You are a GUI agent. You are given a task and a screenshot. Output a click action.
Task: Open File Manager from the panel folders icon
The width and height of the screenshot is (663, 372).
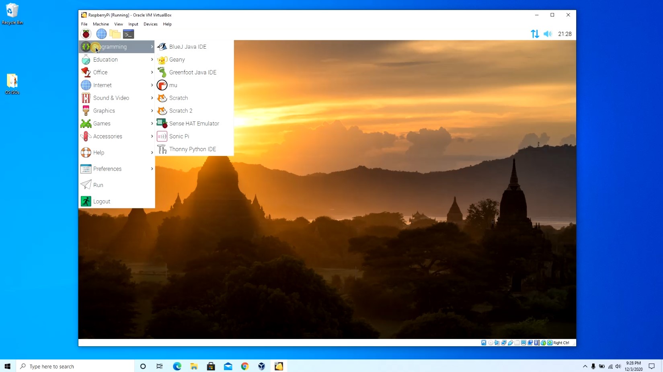pyautogui.click(x=115, y=34)
